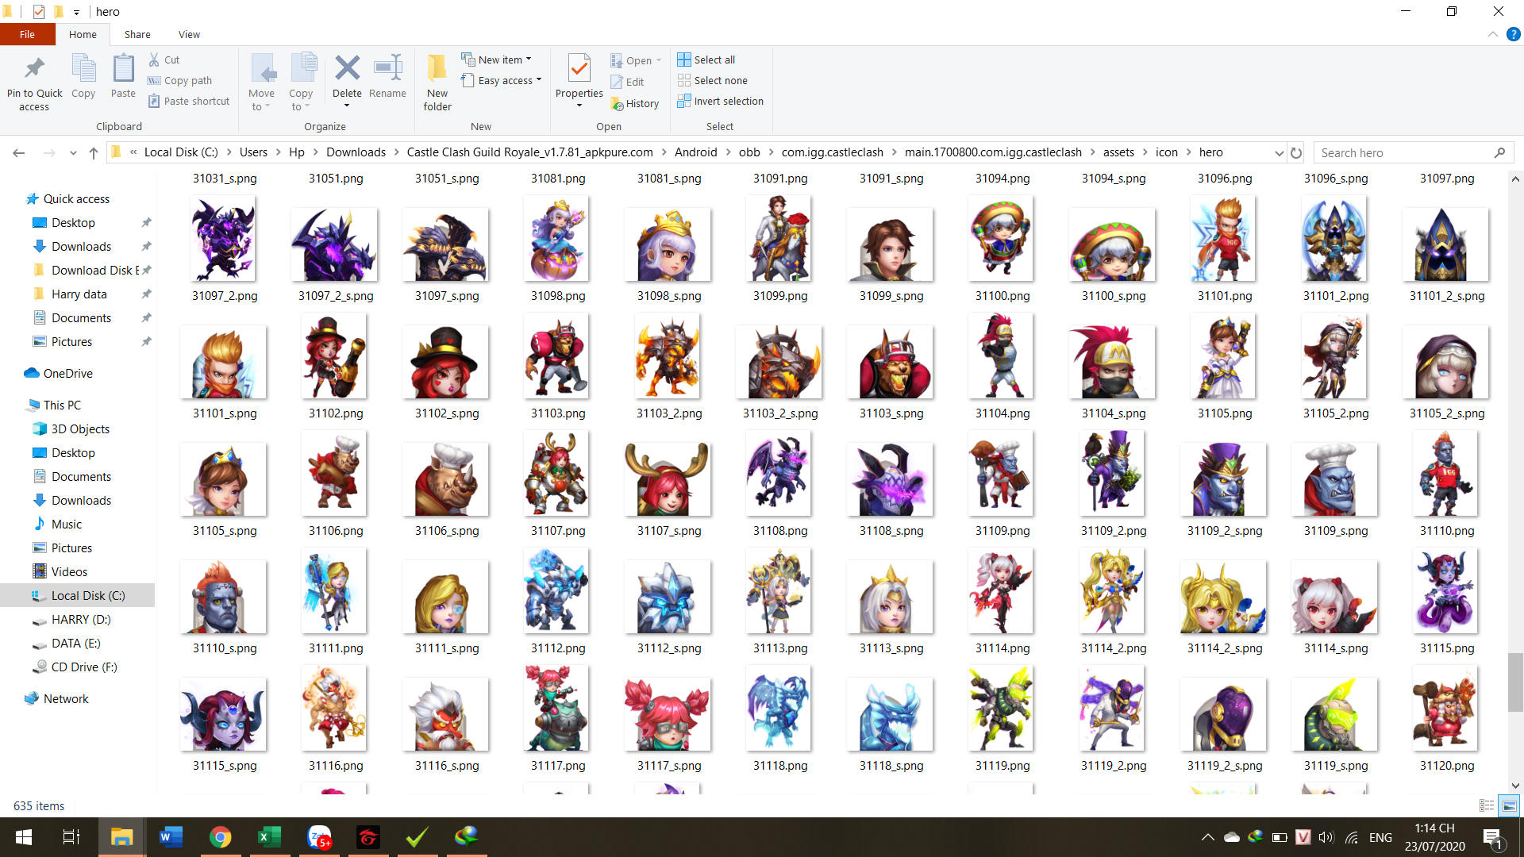Open address bar history dropdown

(x=1279, y=153)
